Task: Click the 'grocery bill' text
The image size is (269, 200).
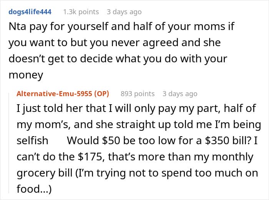Action: point(45,173)
